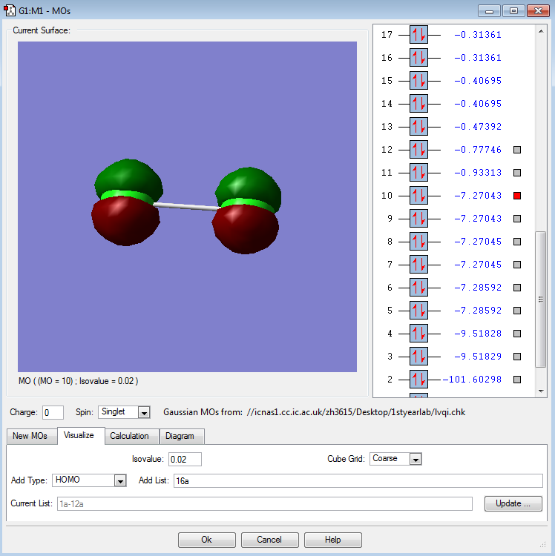
Task: Select the electron occupancy box for orbital 15
Action: coord(418,81)
